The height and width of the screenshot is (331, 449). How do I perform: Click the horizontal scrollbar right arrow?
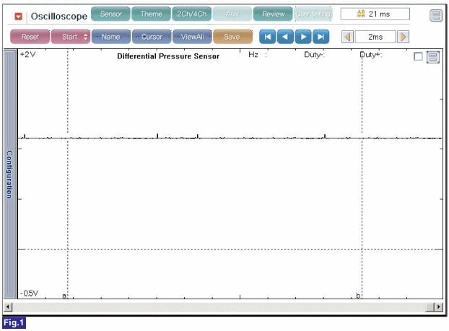click(440, 307)
